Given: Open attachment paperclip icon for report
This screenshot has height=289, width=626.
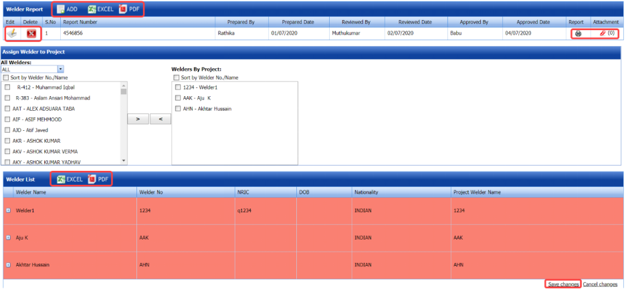Looking at the screenshot, I should tap(603, 33).
